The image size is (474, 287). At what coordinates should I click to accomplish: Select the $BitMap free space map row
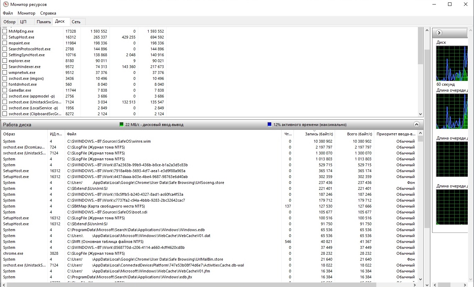coord(209,206)
